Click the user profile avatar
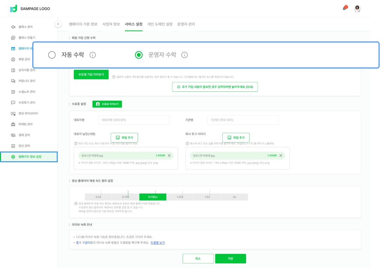Screen dimensions: 381x268 [357, 9]
